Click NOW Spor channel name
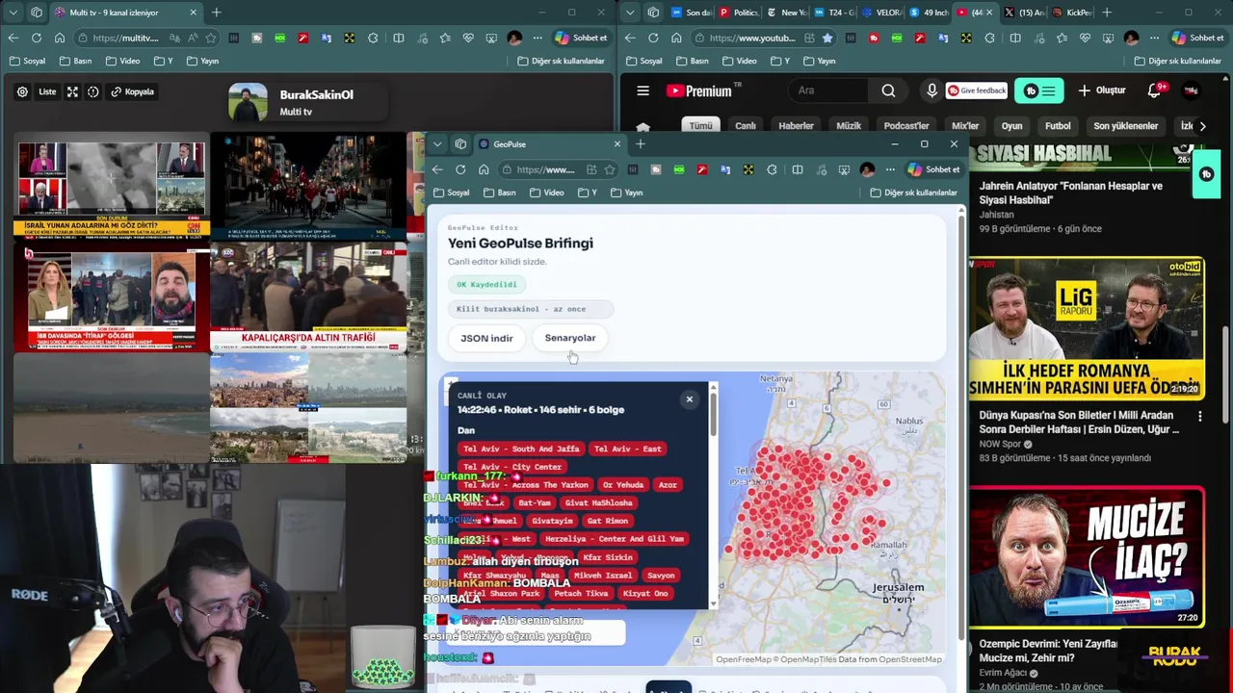The height and width of the screenshot is (693, 1233). tap(1001, 444)
